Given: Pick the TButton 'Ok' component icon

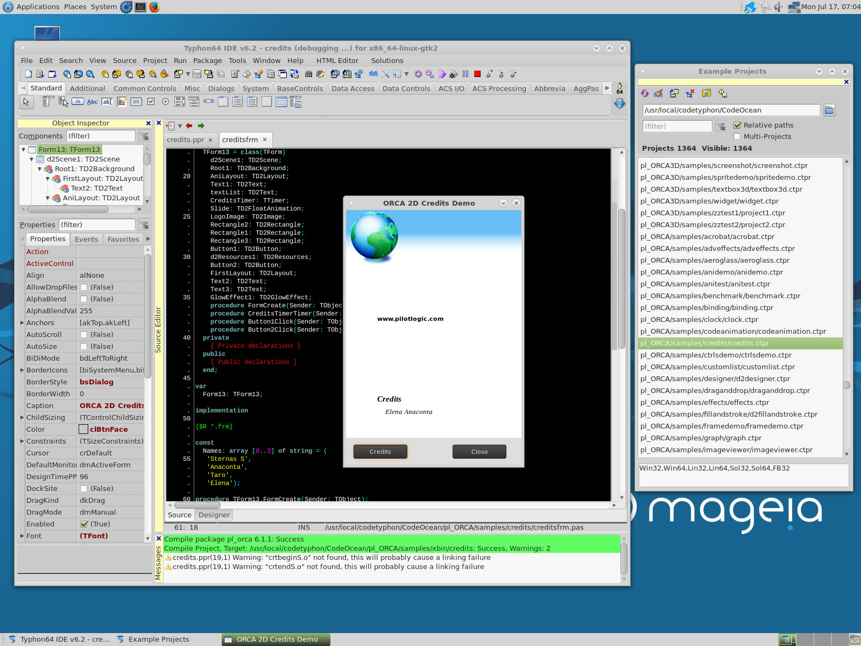Looking at the screenshot, I should coord(77,101).
